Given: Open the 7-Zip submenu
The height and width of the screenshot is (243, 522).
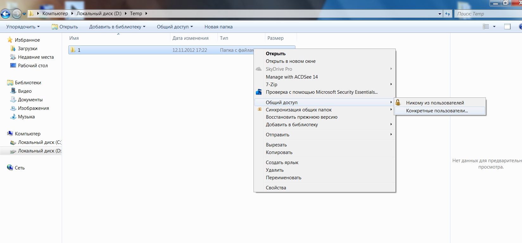Looking at the screenshot, I should (x=324, y=84).
